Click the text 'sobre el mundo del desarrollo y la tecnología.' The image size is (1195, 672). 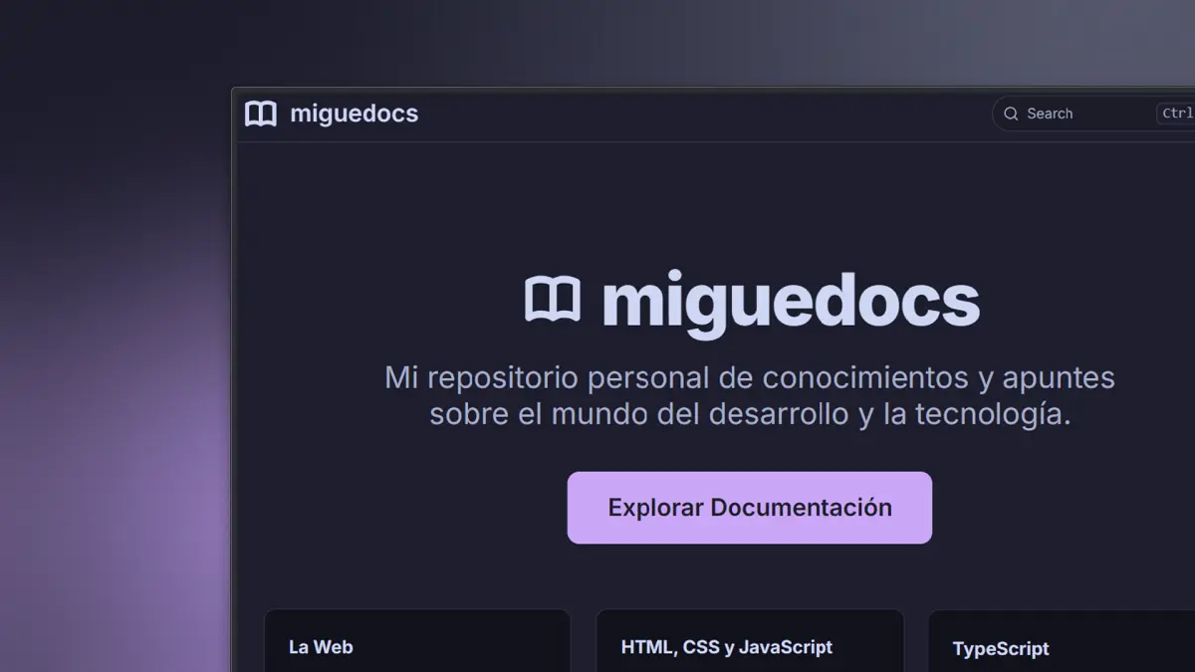click(x=750, y=415)
